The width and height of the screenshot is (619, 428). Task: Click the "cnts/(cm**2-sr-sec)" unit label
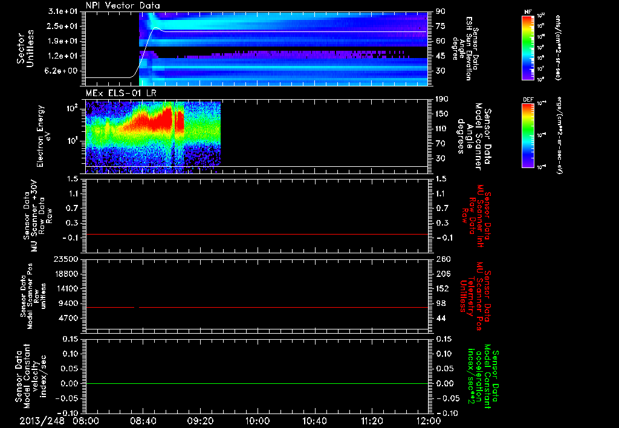click(x=558, y=47)
